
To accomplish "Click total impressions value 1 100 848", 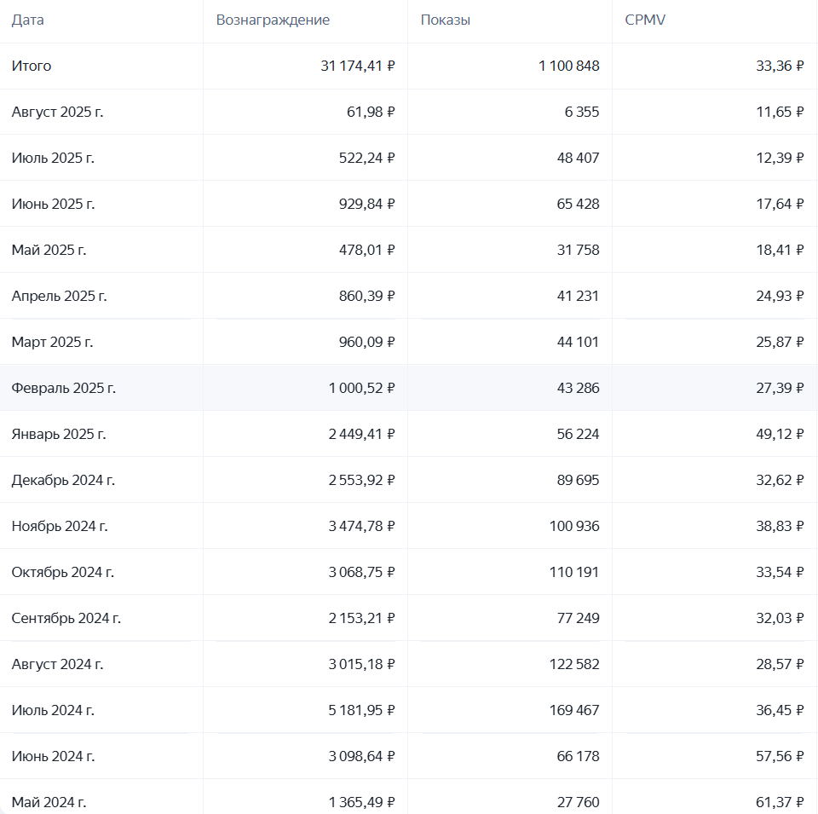I will click(568, 66).
